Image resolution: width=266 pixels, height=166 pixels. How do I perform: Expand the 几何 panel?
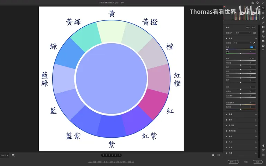(x=227, y=142)
